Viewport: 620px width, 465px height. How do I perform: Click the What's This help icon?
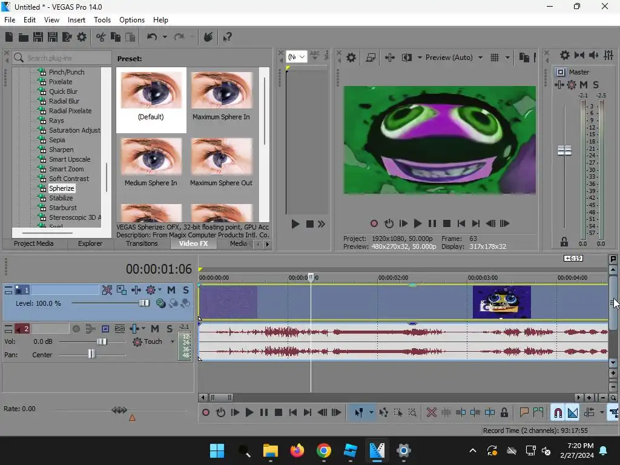pos(227,37)
